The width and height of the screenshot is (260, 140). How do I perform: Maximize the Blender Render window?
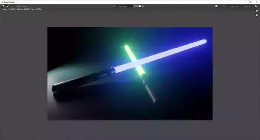point(250,2)
